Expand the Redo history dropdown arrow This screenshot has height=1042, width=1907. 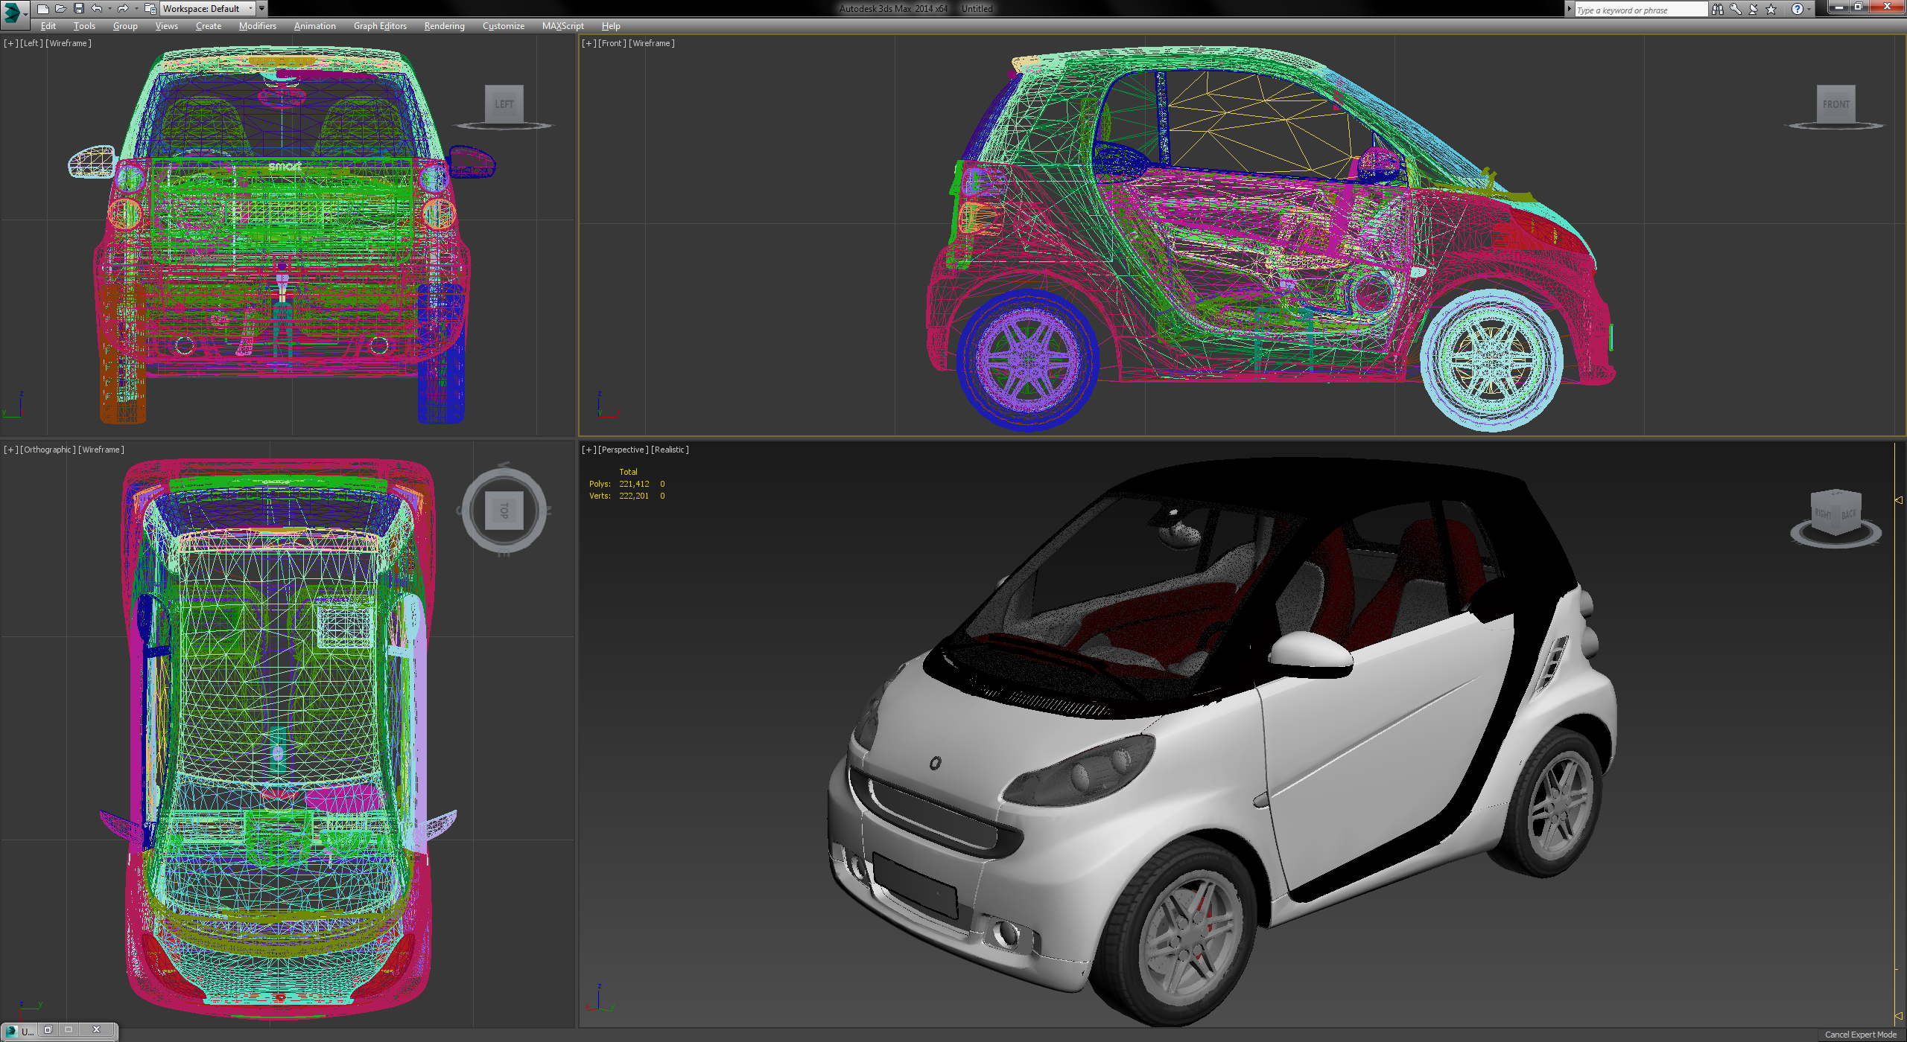136,9
